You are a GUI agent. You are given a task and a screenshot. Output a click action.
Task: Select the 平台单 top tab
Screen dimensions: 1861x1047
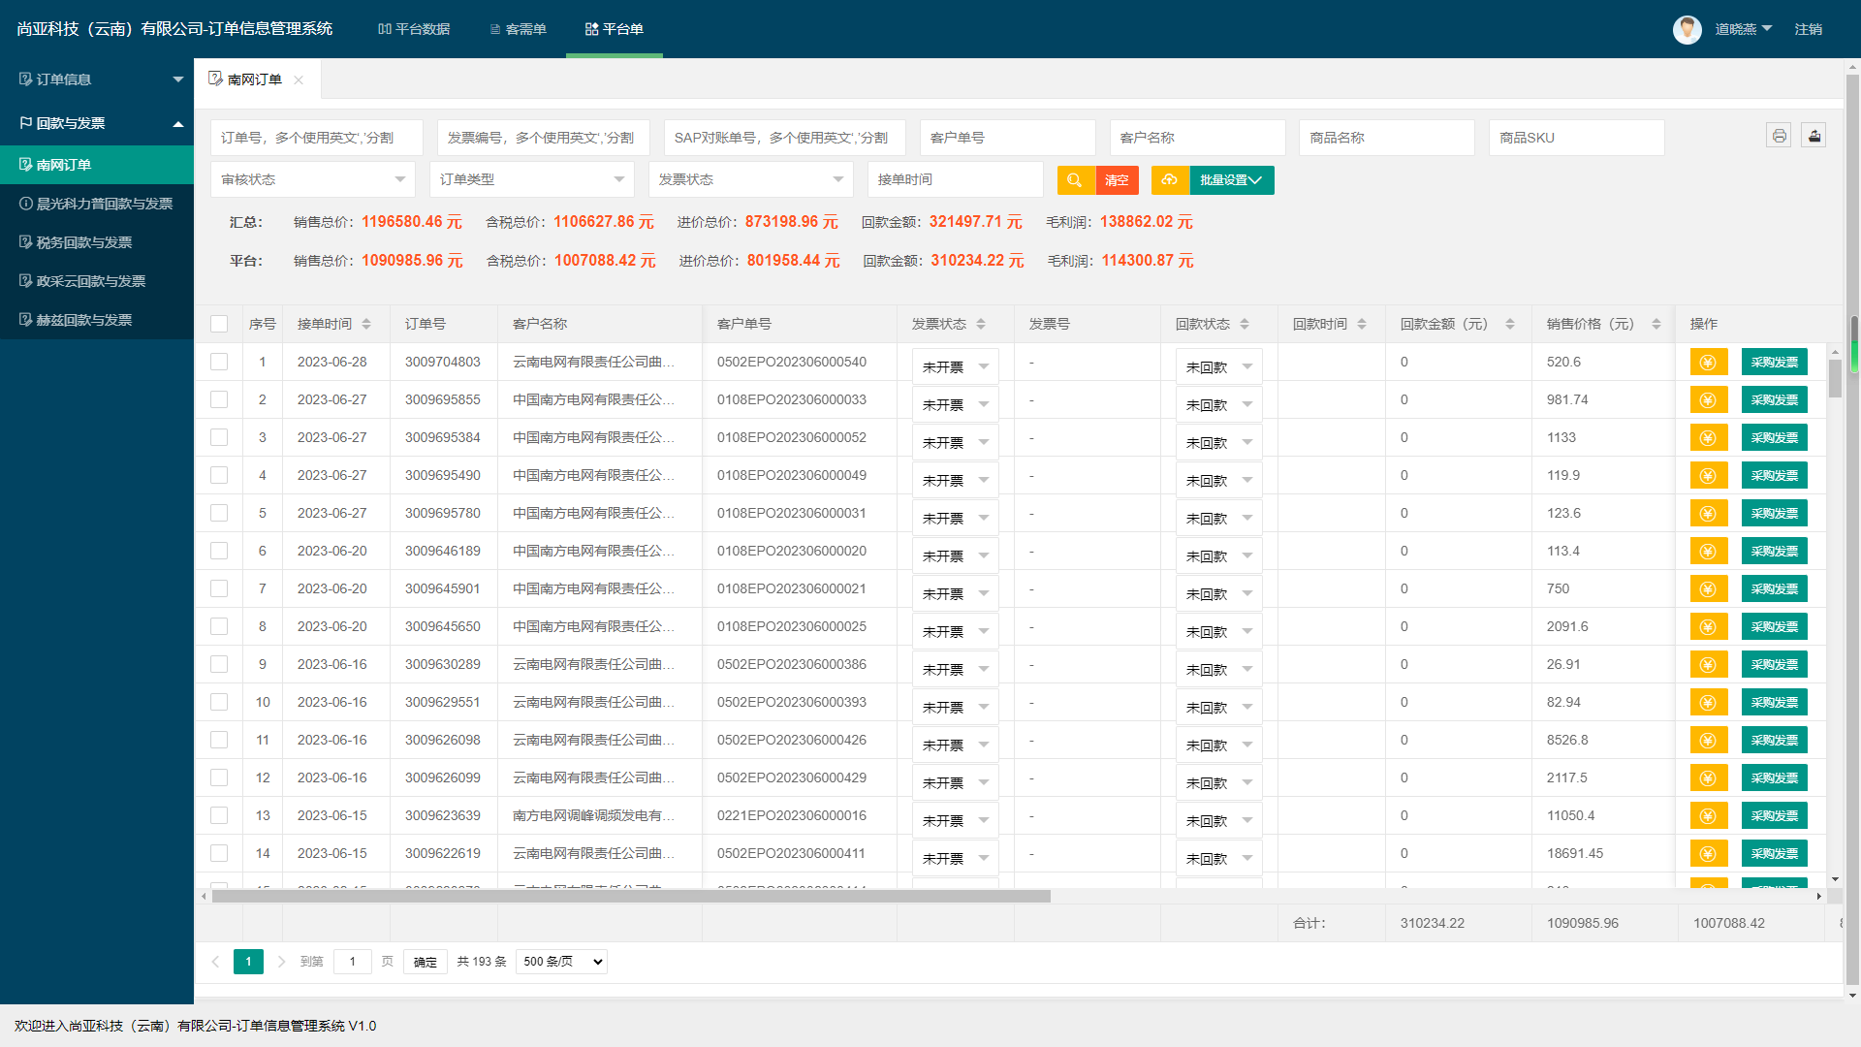click(x=615, y=29)
